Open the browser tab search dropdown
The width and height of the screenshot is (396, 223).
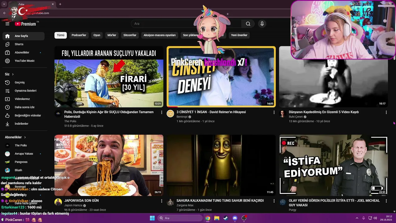[4, 4]
